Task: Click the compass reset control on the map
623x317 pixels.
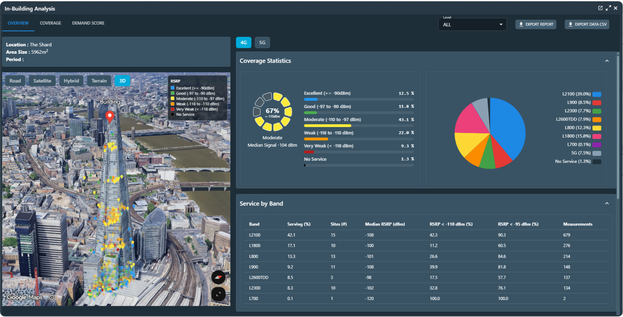Action: 218,277
